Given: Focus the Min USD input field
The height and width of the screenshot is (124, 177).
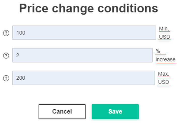Looking at the screenshot, I should pyautogui.click(x=84, y=33).
